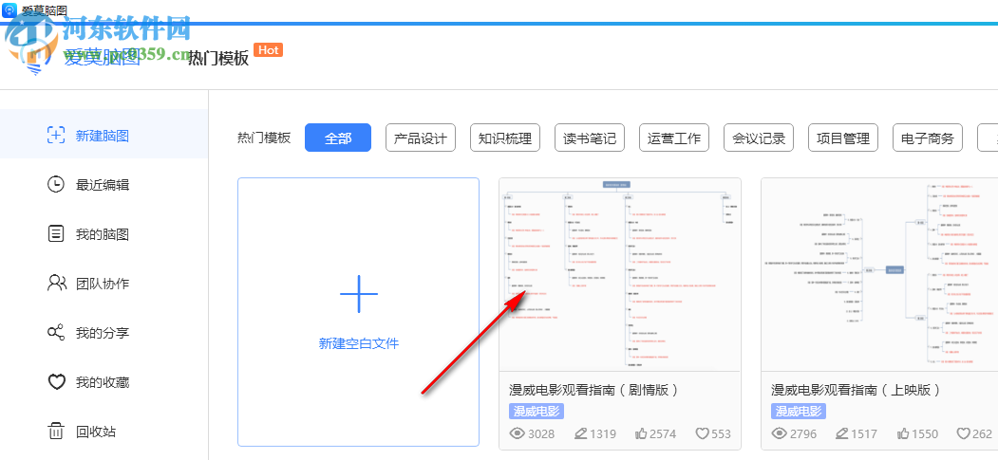The height and width of the screenshot is (460, 998).
Task: Click 热门模板 header tab
Action: (x=218, y=59)
